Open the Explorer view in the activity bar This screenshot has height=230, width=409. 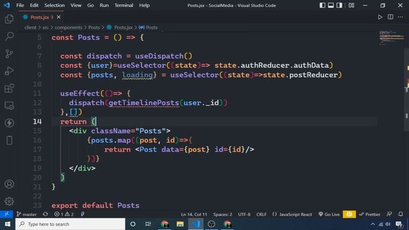click(x=9, y=19)
